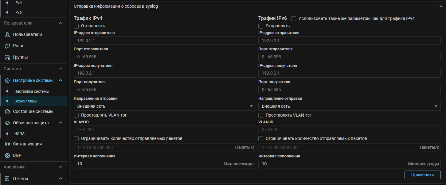Collapse the Аналитика sidebar section
This screenshot has height=185, width=446.
pyautogui.click(x=61, y=167)
